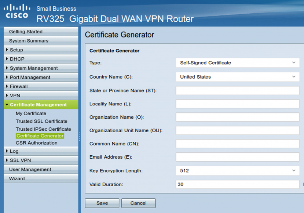304x213 pixels.
Task: Focus the Organization Name field
Action: [x=238, y=117]
